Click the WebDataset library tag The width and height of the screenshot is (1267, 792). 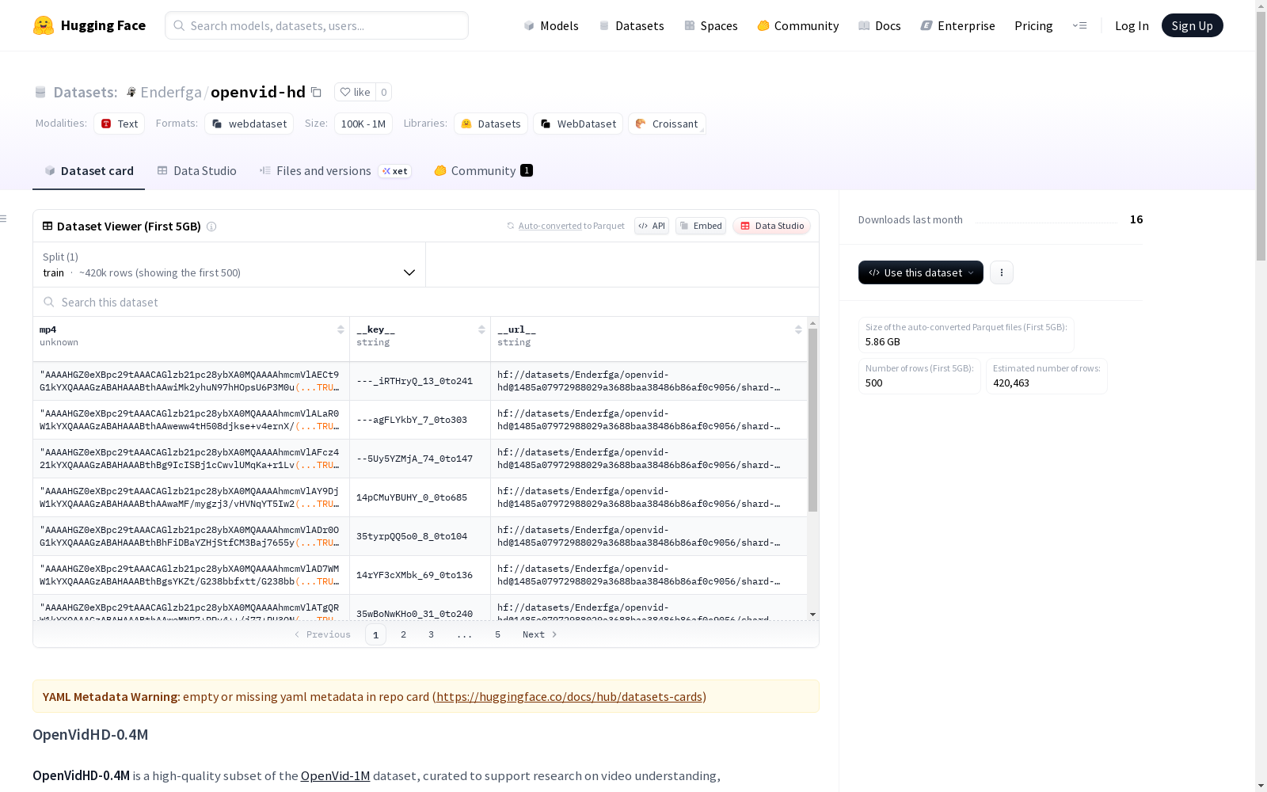(x=578, y=124)
